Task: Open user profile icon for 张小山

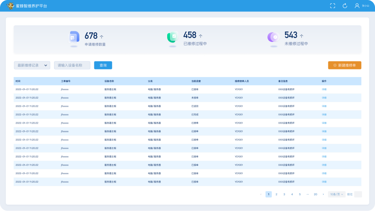Action: [357, 6]
